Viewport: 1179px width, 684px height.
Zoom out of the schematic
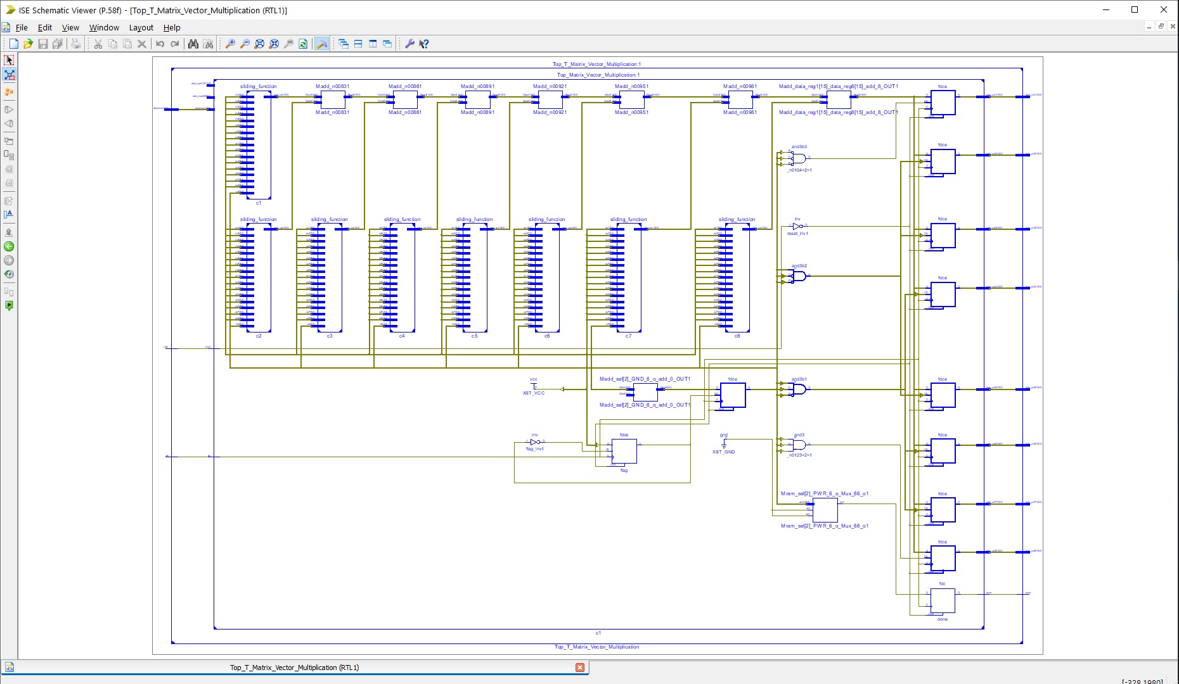click(244, 44)
